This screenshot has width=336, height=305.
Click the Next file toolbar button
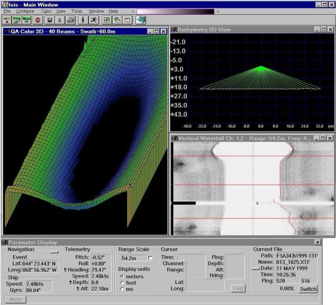(x=27, y=20)
